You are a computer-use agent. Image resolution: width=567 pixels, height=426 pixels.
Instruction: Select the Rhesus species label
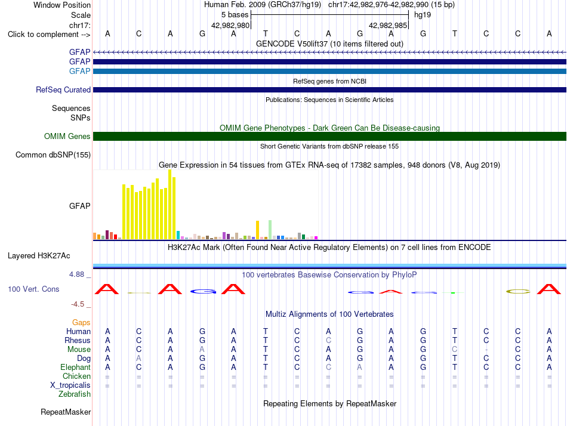[x=78, y=340]
